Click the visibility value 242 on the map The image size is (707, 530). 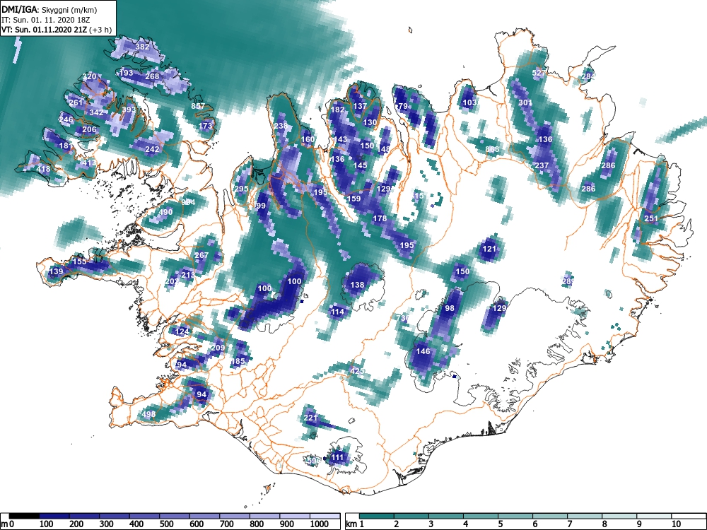pos(152,149)
